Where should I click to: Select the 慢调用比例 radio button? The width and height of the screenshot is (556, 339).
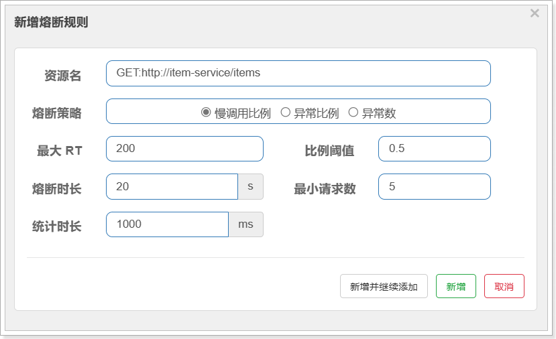pos(206,113)
